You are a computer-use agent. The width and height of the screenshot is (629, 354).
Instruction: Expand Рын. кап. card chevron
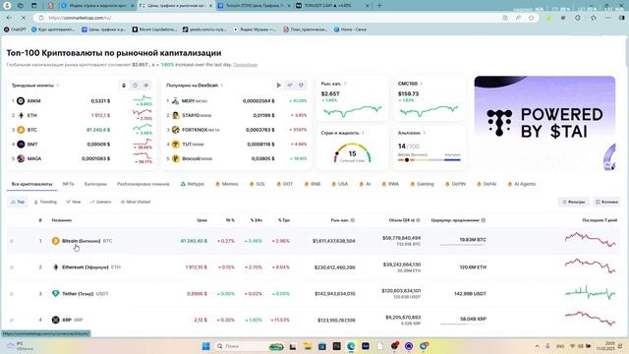(x=345, y=84)
